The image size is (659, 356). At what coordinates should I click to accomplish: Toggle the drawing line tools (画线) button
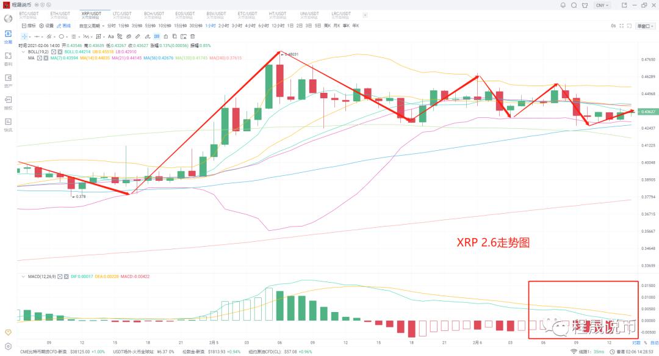tap(64, 26)
